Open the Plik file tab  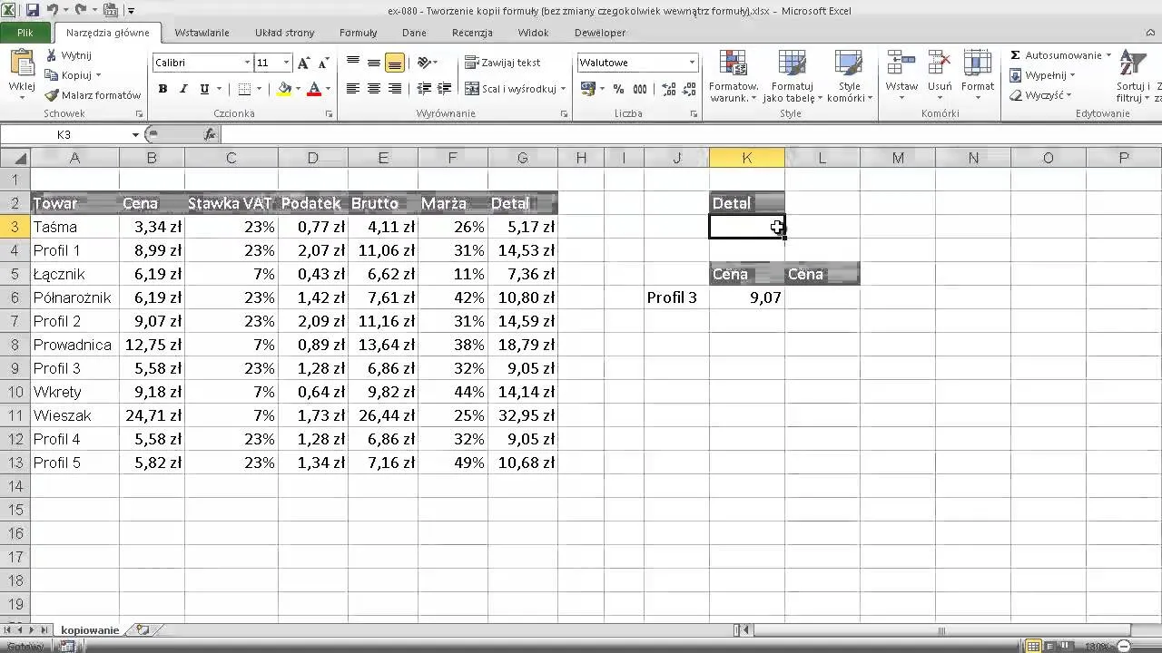[x=25, y=33]
